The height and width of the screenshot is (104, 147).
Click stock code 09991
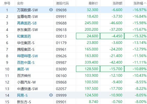tap(61, 17)
